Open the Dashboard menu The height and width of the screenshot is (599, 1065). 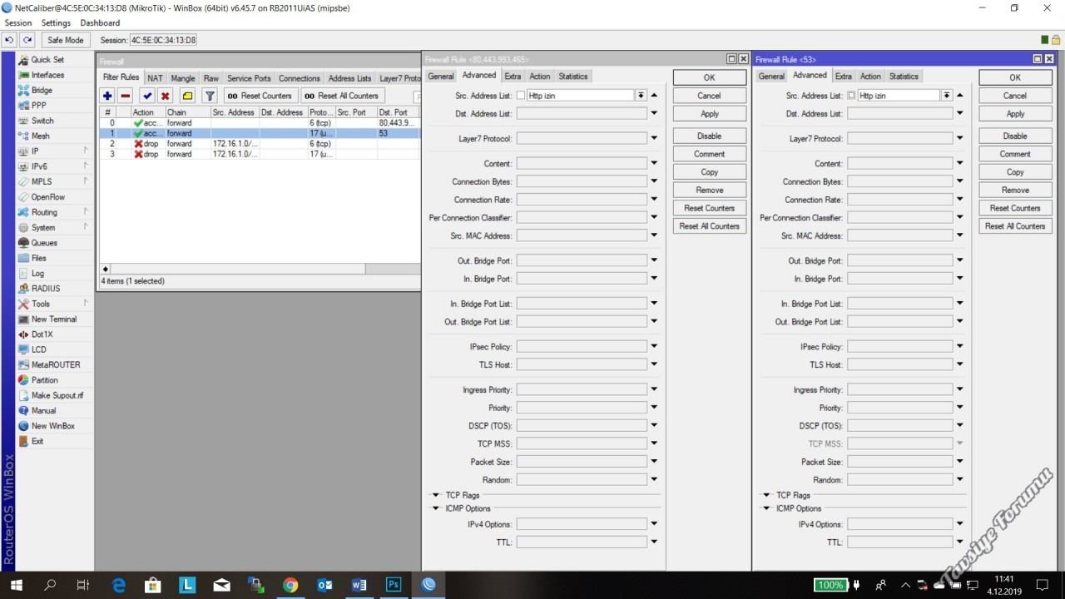(100, 23)
